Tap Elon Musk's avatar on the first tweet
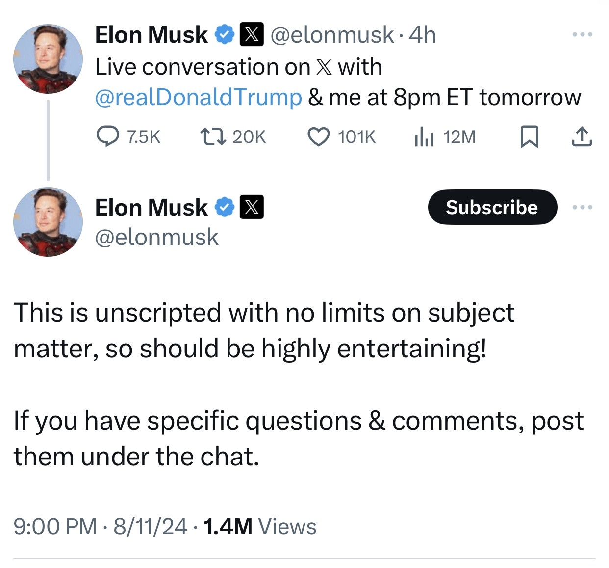609x568 pixels. coord(48,59)
